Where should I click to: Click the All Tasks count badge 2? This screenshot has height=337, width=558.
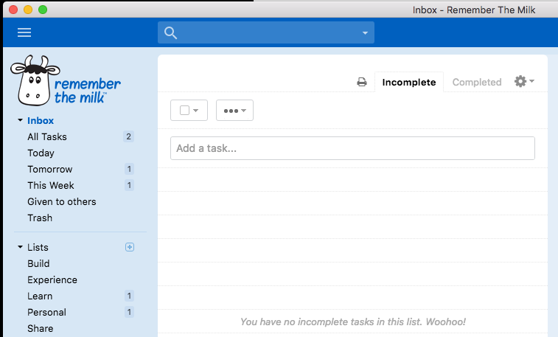tap(128, 136)
